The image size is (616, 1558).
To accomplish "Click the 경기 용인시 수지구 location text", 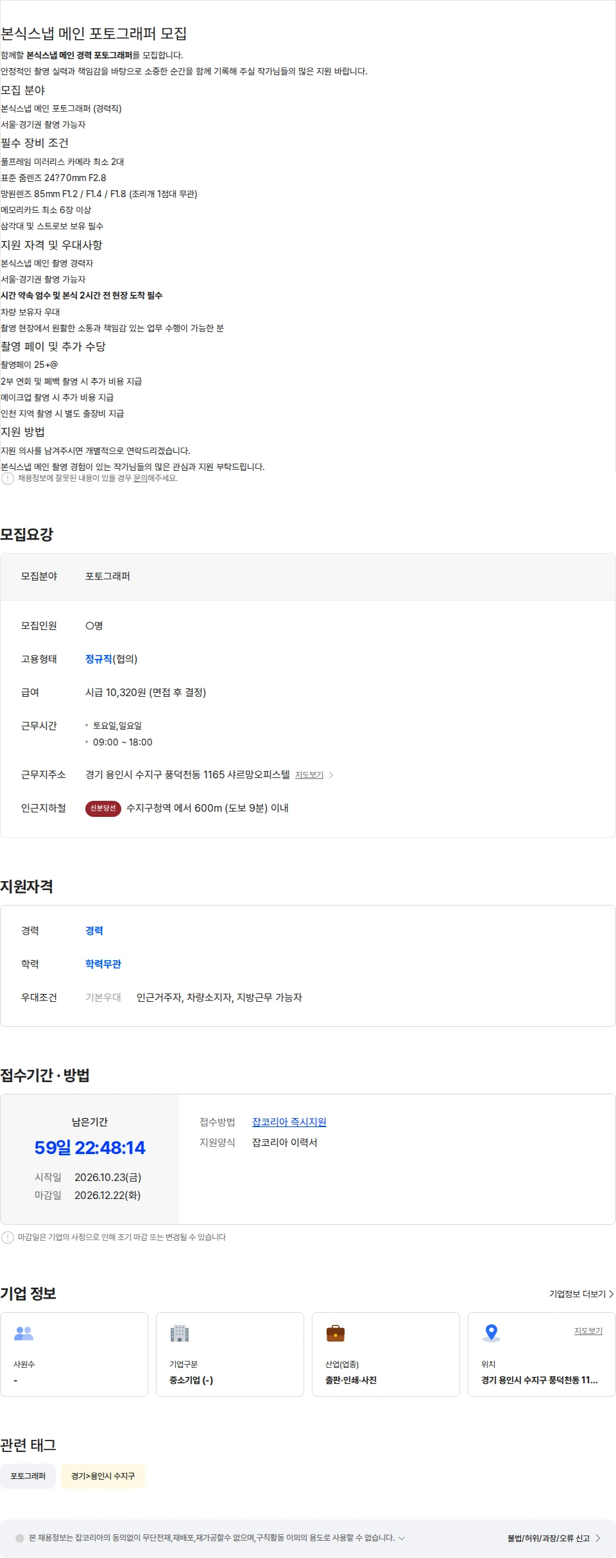I will [540, 1380].
